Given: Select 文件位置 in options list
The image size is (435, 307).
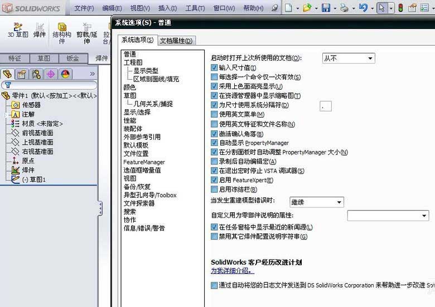Looking at the screenshot, I should click(x=136, y=154).
